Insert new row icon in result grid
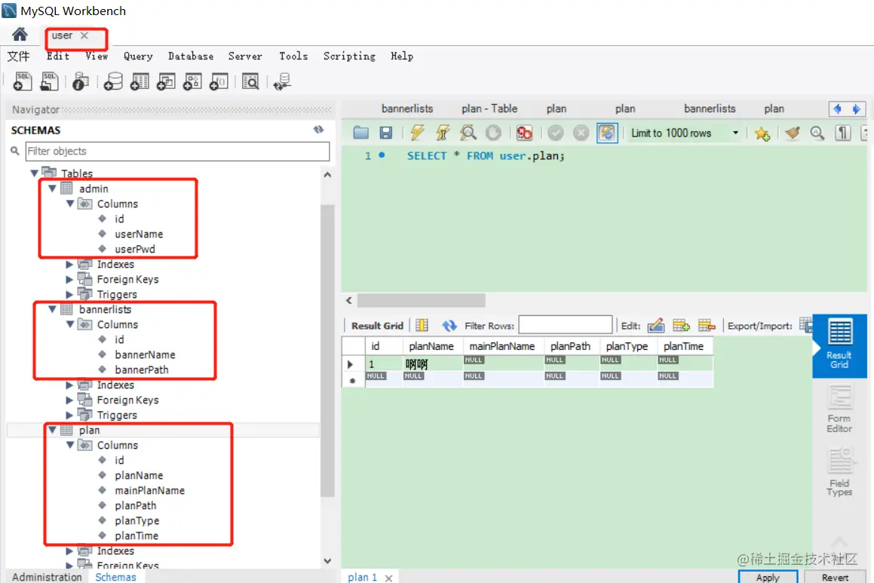This screenshot has height=583, width=874. click(681, 325)
